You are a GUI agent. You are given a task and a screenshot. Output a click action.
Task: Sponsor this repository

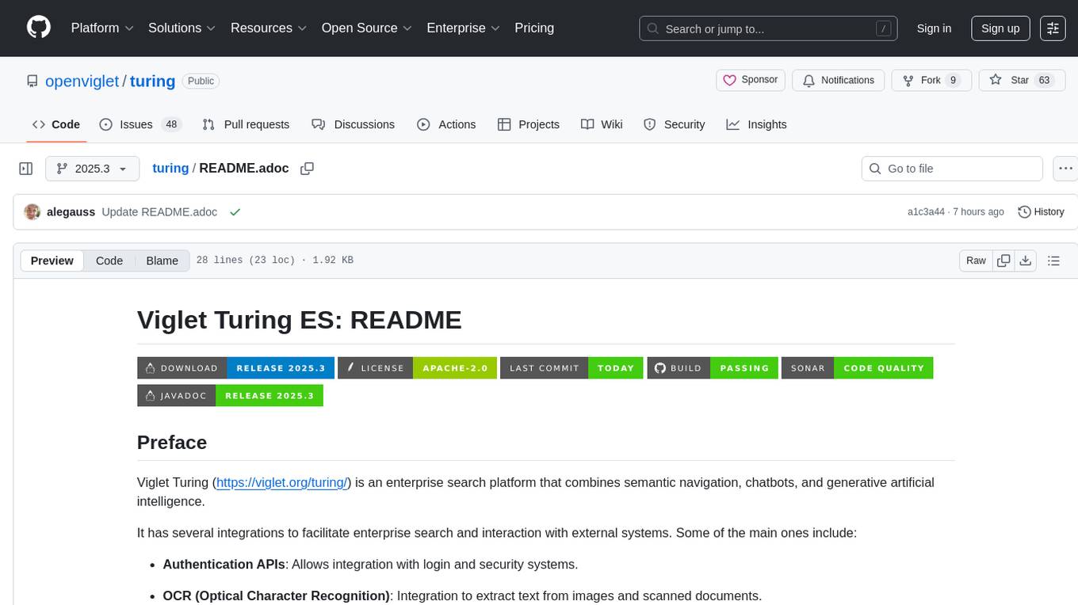click(x=751, y=80)
